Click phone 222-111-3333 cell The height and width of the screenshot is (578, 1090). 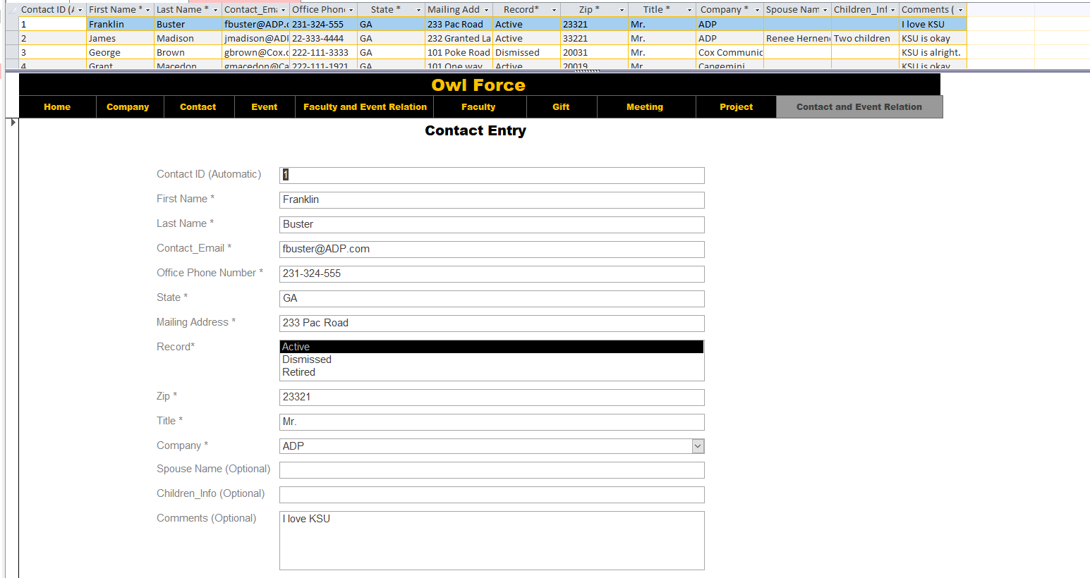coord(323,52)
